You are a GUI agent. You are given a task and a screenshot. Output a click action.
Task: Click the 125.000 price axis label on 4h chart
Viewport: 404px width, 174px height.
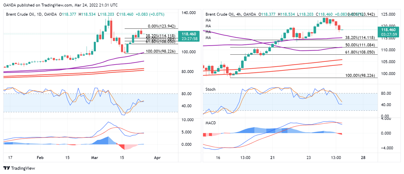(388, 14)
